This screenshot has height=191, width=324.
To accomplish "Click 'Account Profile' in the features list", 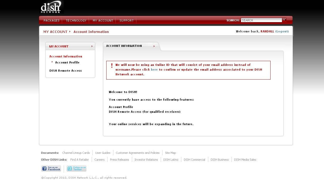I will coord(121,107).
